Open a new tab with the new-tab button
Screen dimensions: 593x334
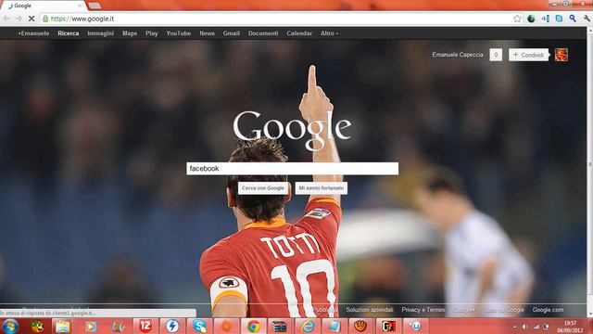tap(95, 6)
